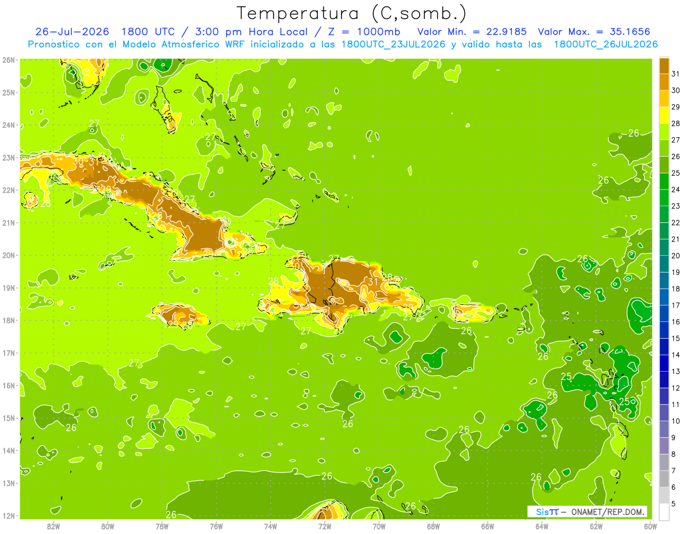Click legend color band between 29 and 30
691x534 pixels.
click(664, 99)
